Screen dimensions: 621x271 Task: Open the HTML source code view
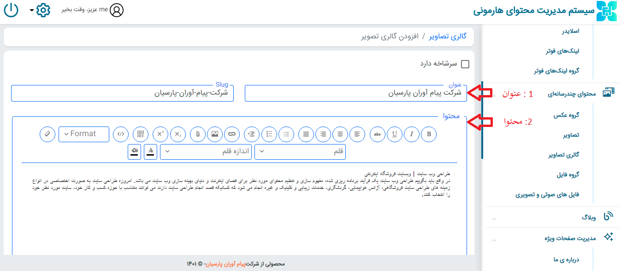[121, 134]
